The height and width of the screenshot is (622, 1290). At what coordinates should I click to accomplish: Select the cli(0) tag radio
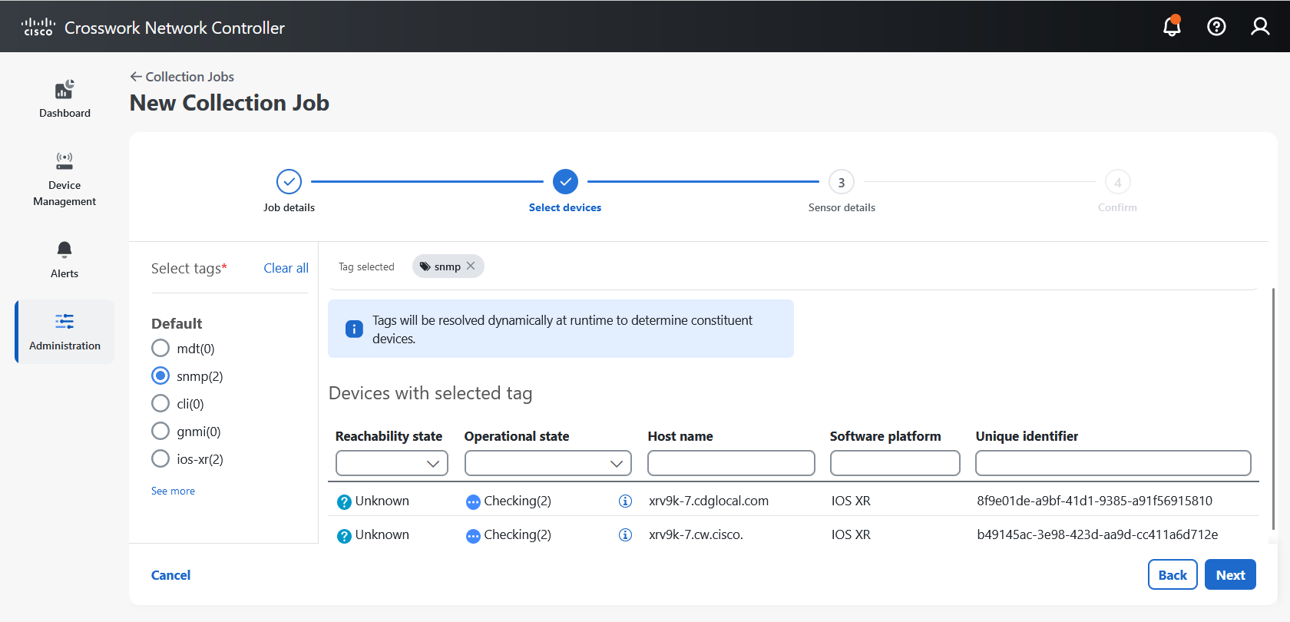(160, 404)
